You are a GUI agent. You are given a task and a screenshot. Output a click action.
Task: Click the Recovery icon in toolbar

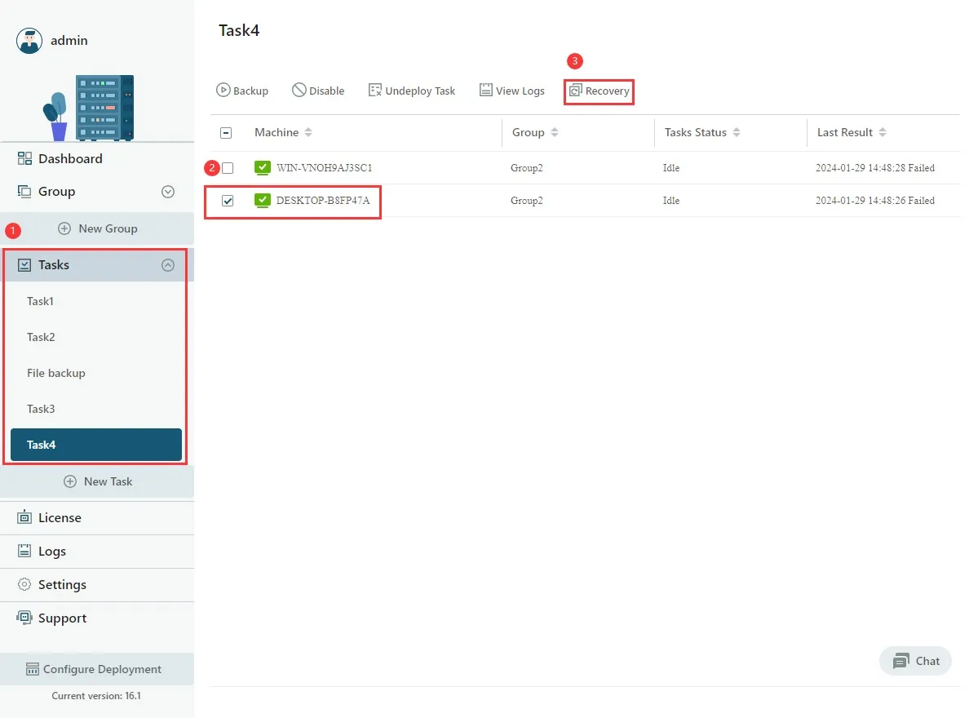point(576,91)
